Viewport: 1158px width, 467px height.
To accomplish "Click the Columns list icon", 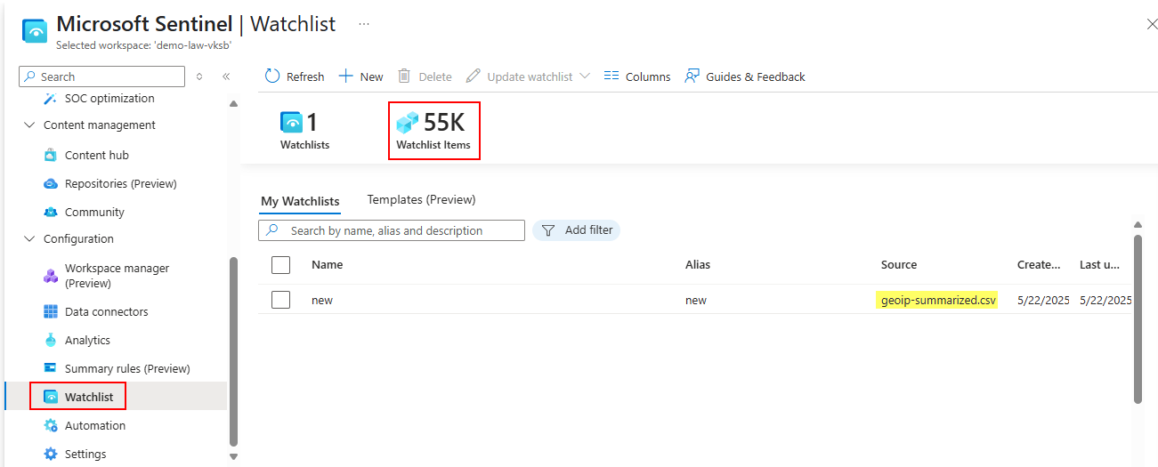I will click(x=611, y=76).
